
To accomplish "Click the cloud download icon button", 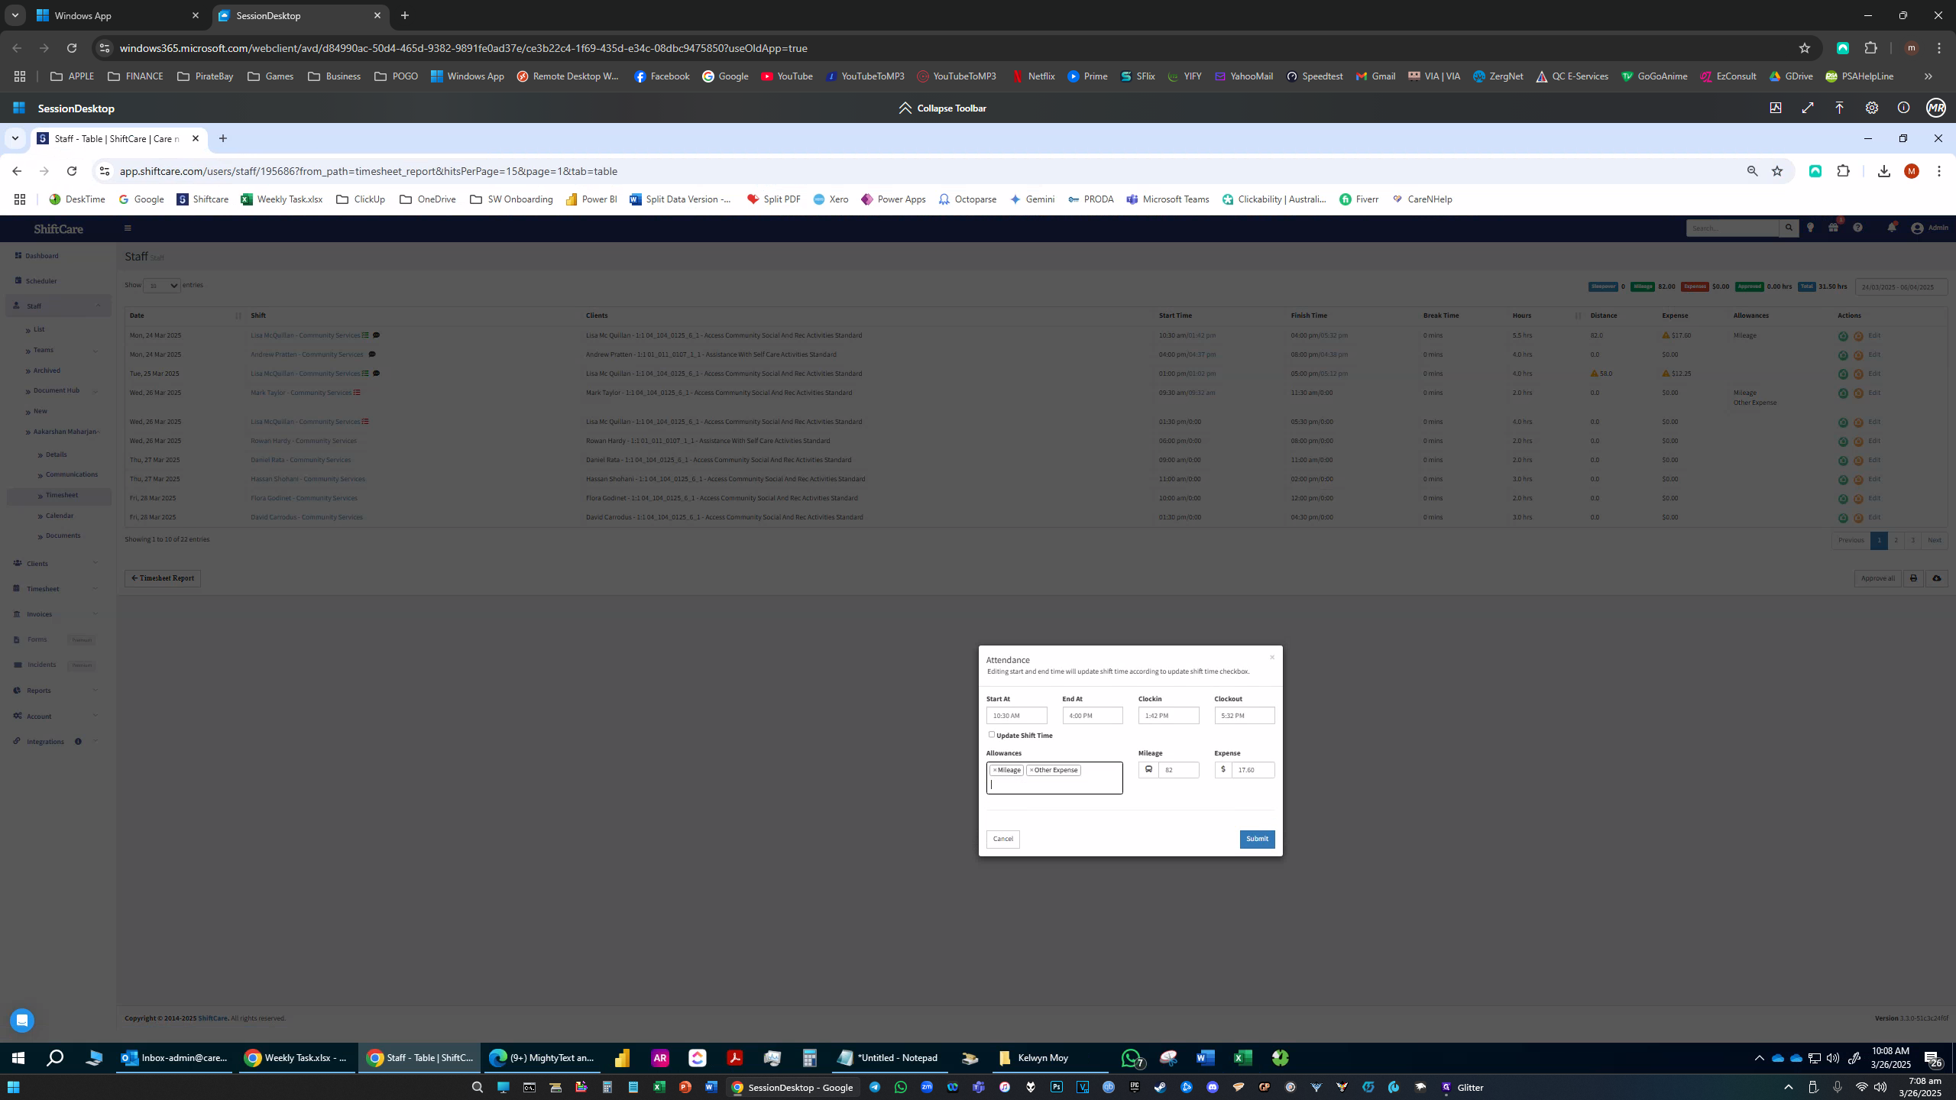I will [x=1937, y=578].
